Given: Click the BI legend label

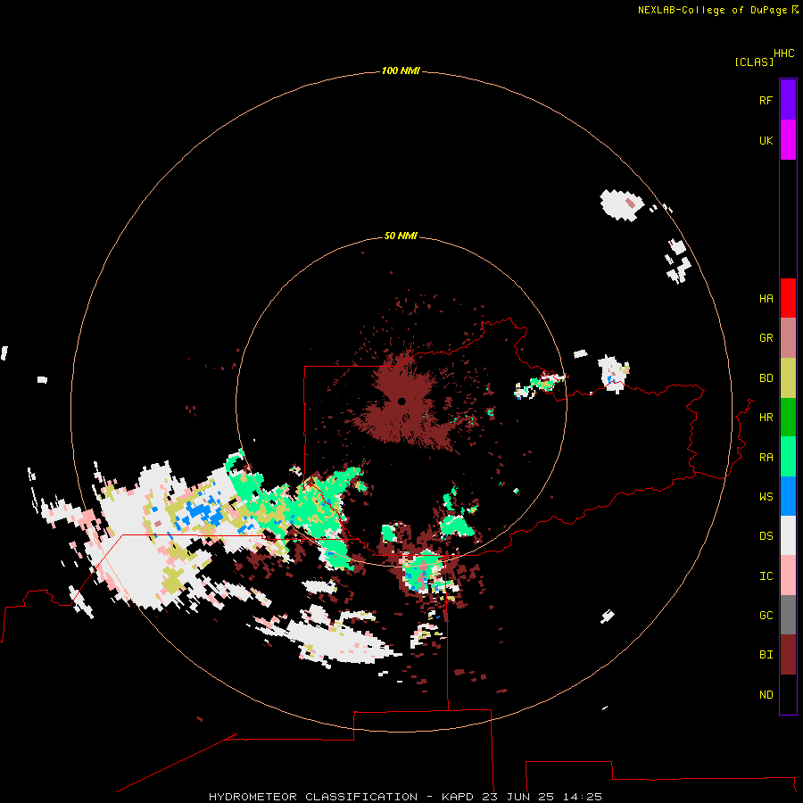Looking at the screenshot, I should (766, 655).
